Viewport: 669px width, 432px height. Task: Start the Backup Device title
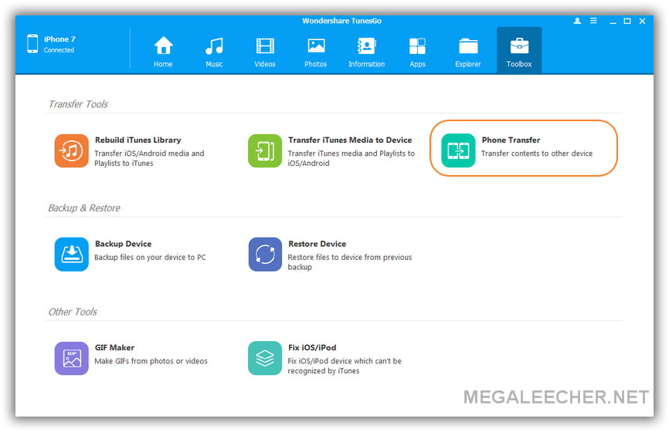(124, 244)
